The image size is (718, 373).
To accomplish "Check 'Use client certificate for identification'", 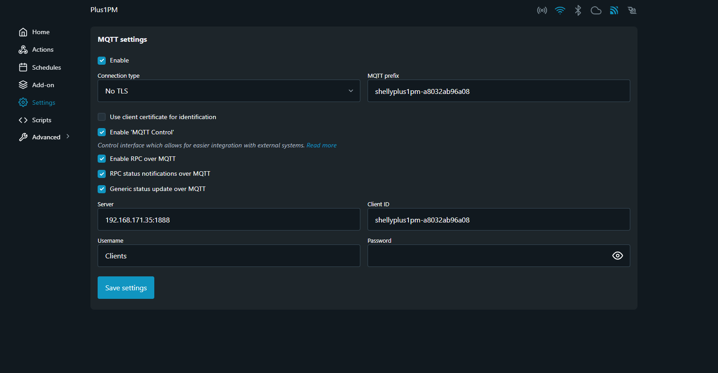I will click(x=102, y=117).
